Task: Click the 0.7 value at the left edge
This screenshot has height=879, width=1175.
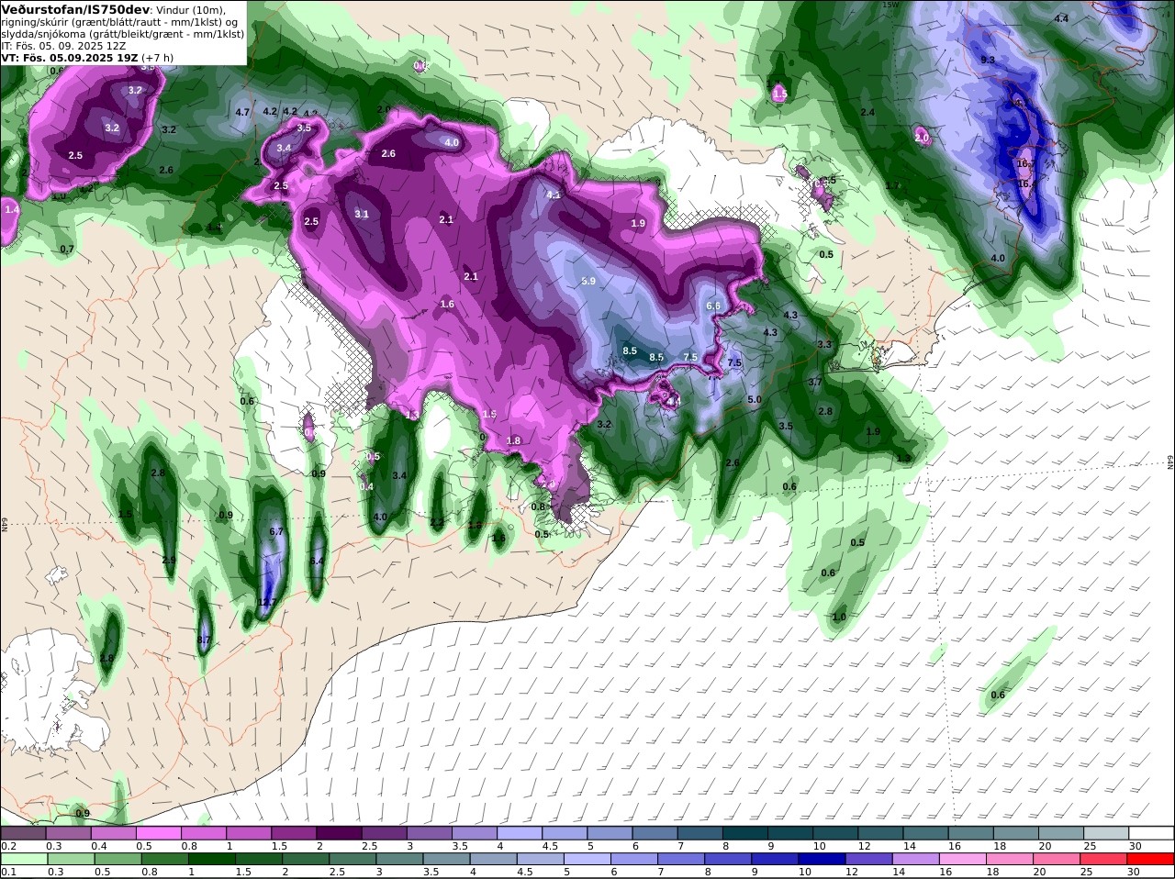Action: [x=67, y=249]
